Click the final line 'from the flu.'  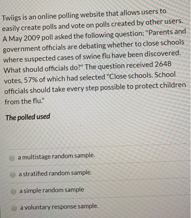point(24,101)
